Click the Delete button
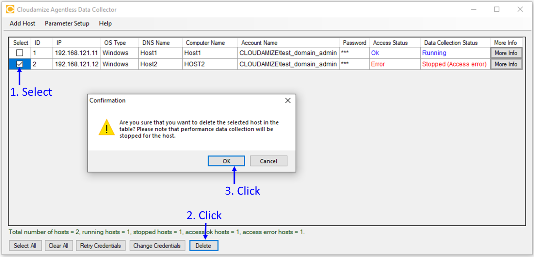Image resolution: width=534 pixels, height=257 pixels. (x=203, y=246)
